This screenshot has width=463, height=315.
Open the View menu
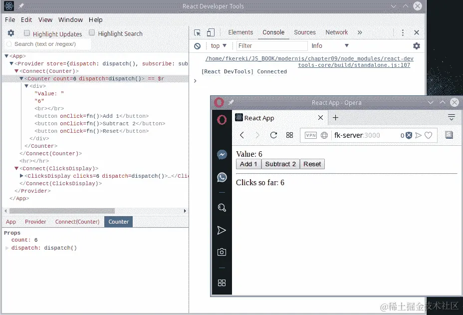[x=45, y=20]
